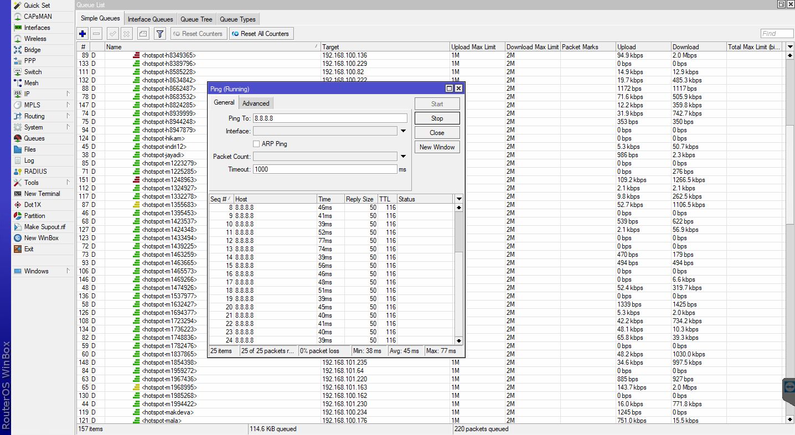Viewport: 795px width, 435px height.
Task: Select queue hotspot-makdeva row
Action: (431, 412)
